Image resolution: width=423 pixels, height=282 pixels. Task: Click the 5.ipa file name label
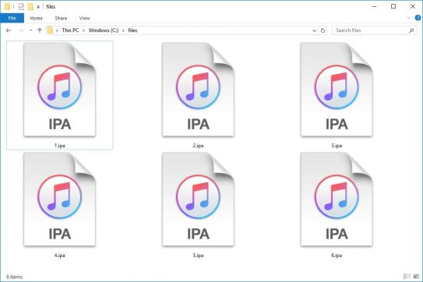pyautogui.click(x=198, y=256)
